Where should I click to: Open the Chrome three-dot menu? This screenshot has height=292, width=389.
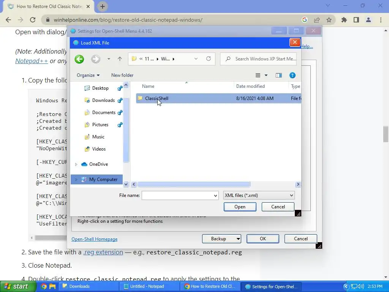tap(381, 20)
